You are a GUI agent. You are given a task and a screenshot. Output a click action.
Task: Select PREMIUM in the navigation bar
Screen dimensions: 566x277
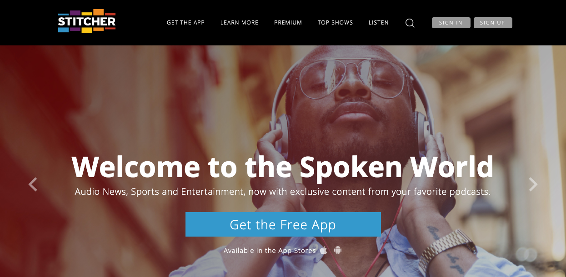(288, 23)
